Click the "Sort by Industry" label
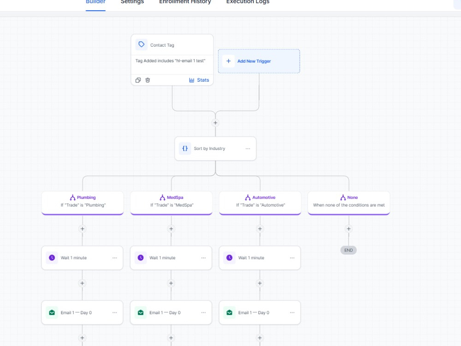 tap(210, 149)
